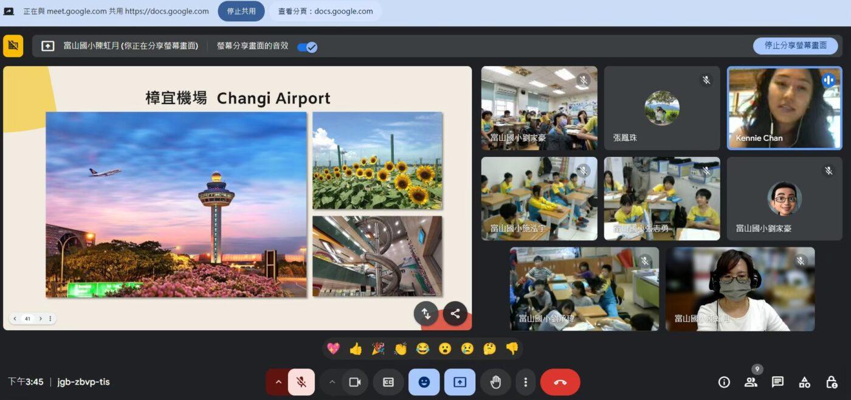
Task: Click 停止共用 in the sharing bar
Action: click(241, 11)
